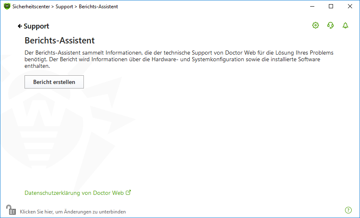Click 'Klicken Sie hier, um Änderungen zu unterbinden' text
This screenshot has height=218, width=360.
(73, 212)
